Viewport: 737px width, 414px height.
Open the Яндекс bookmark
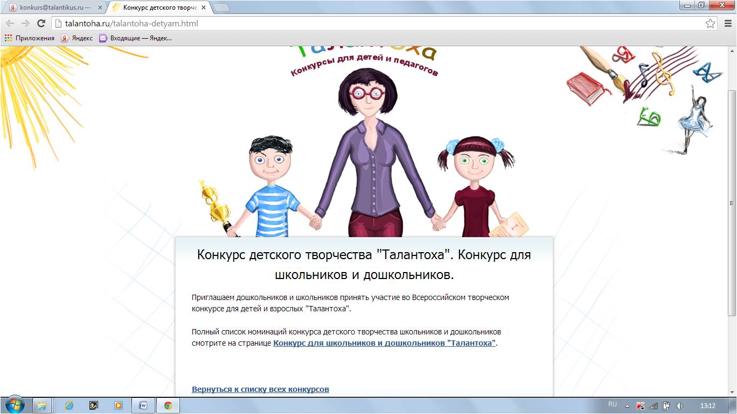pos(77,38)
